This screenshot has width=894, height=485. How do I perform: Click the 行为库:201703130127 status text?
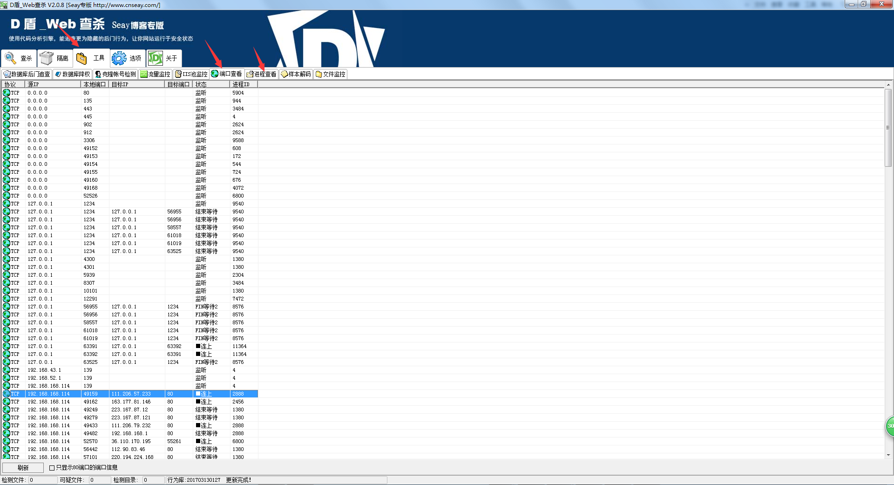pyautogui.click(x=194, y=480)
